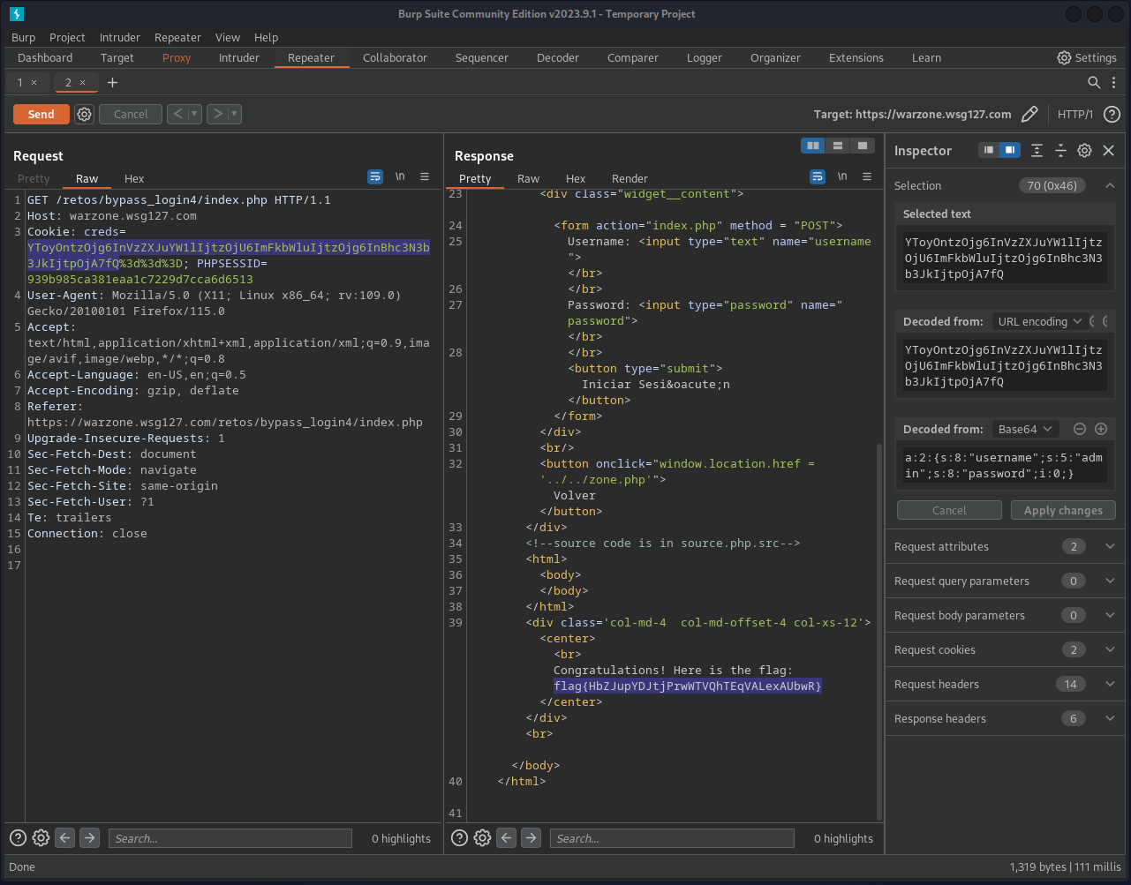
Task: Remove the Base64 decoding with minus icon
Action: tap(1079, 429)
